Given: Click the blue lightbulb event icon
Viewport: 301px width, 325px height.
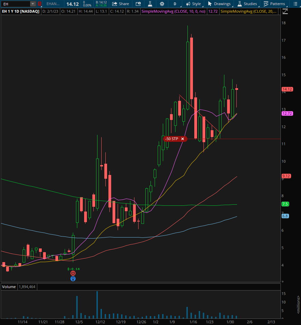Looking at the screenshot, I should [73, 279].
